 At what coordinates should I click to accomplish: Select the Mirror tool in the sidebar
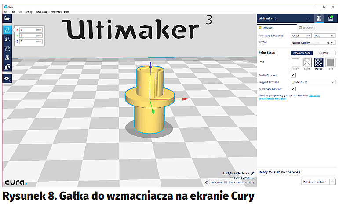[x=7, y=58]
